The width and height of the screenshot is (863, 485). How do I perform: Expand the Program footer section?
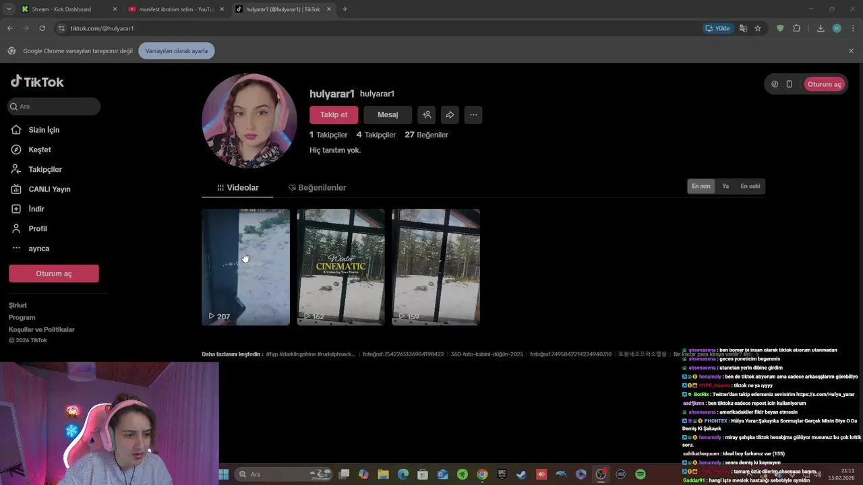22,317
